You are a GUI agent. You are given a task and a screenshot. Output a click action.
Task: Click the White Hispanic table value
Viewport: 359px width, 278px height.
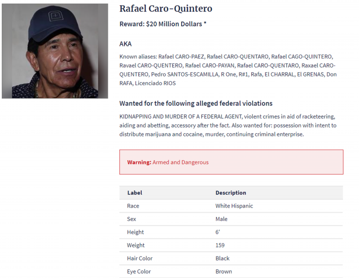click(234, 206)
